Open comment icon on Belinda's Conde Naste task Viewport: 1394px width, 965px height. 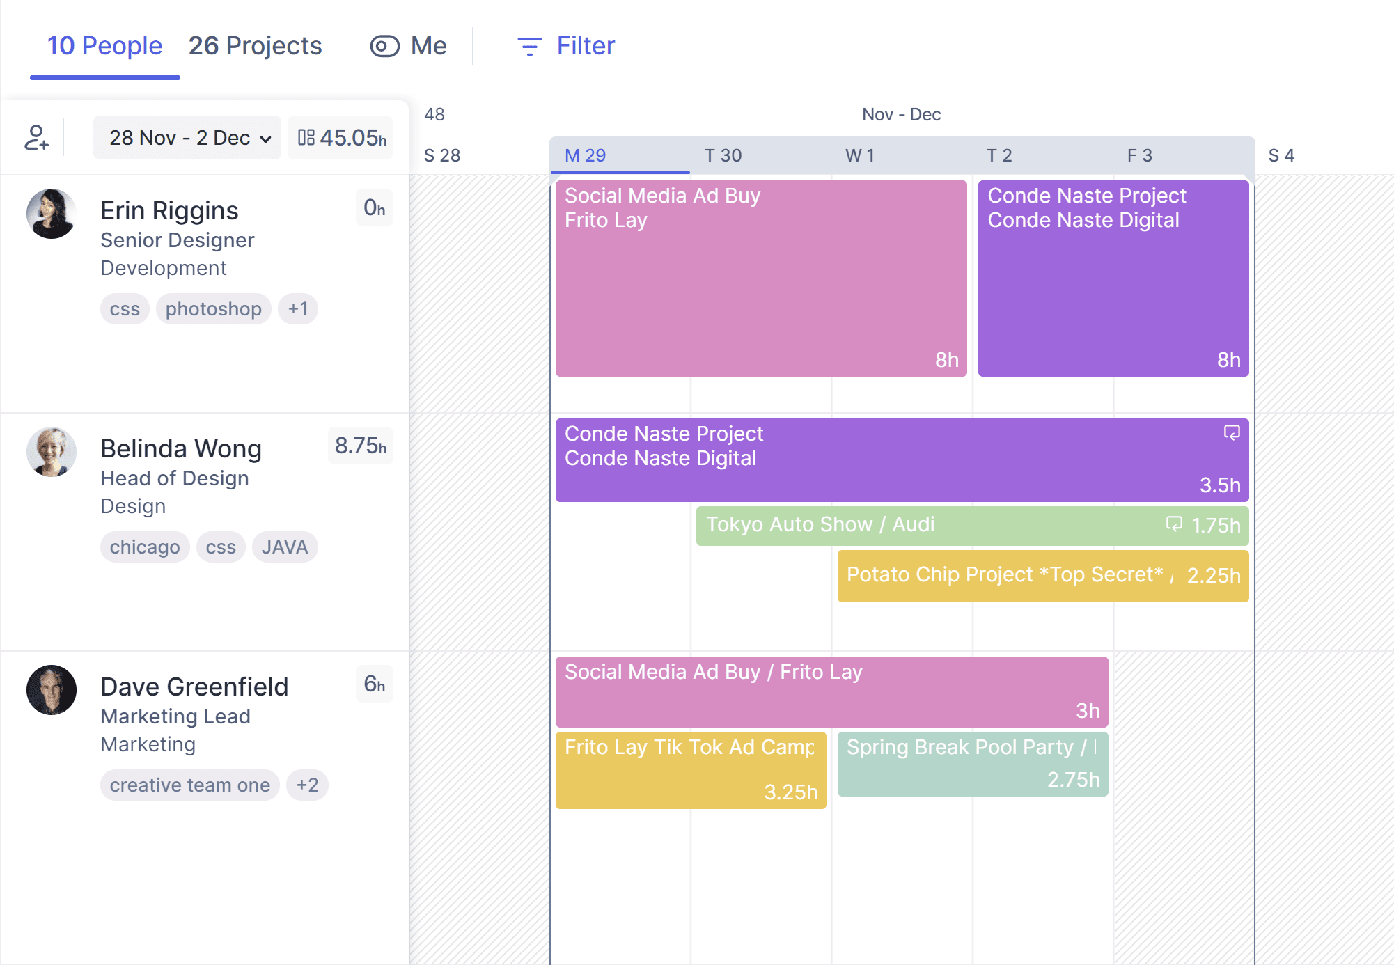coord(1231,433)
